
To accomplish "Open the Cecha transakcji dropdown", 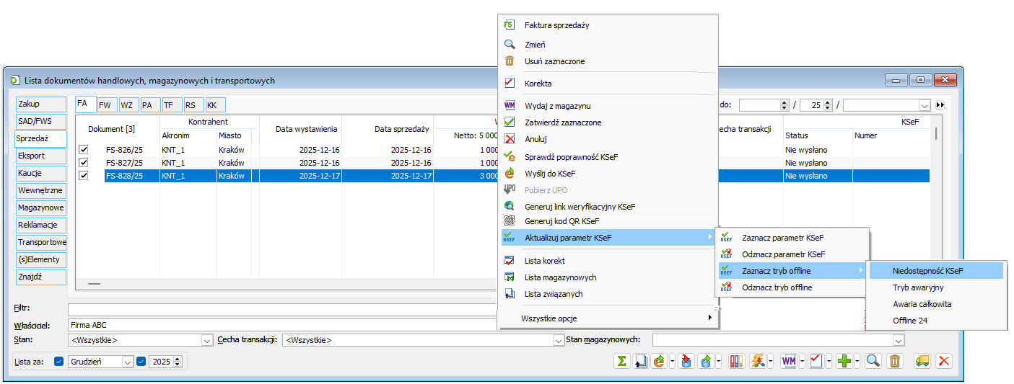I will pyautogui.click(x=557, y=340).
